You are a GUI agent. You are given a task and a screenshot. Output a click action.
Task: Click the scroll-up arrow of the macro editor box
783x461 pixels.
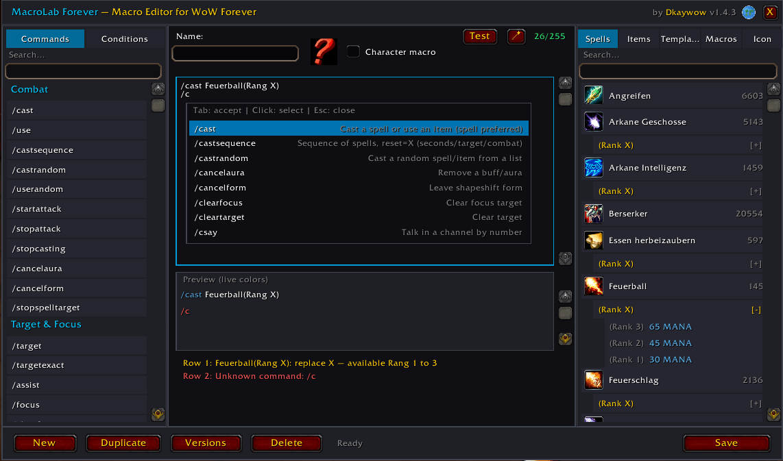(x=565, y=83)
